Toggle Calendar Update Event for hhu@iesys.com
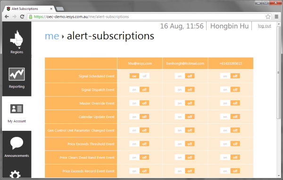This screenshot has height=180, width=283. click(x=139, y=117)
